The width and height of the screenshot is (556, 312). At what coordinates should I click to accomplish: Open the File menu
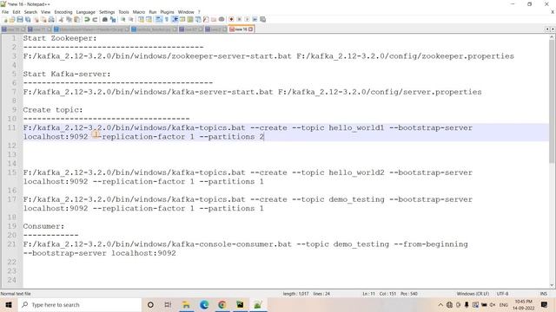(x=5, y=12)
